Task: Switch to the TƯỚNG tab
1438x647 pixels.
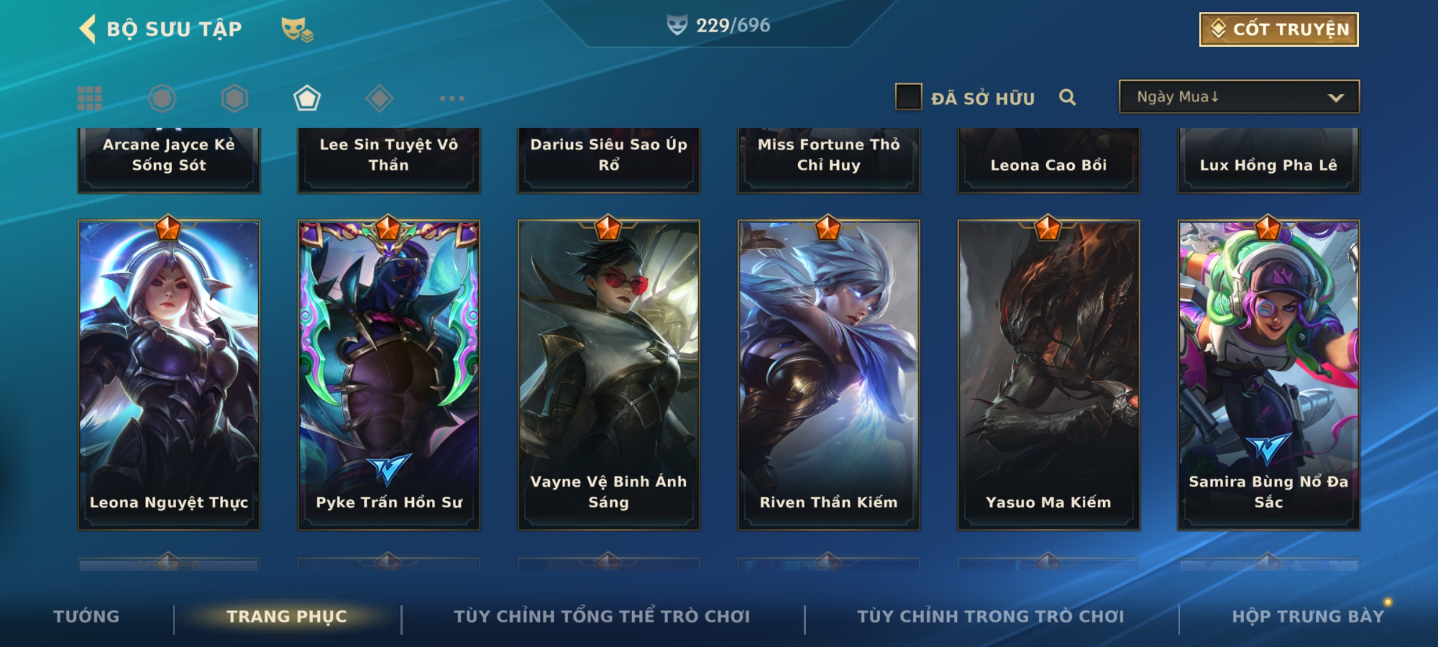Action: (x=86, y=616)
